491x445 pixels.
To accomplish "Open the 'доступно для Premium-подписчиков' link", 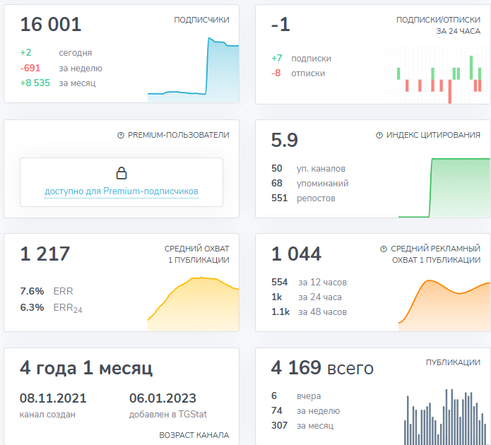I will 121,191.
